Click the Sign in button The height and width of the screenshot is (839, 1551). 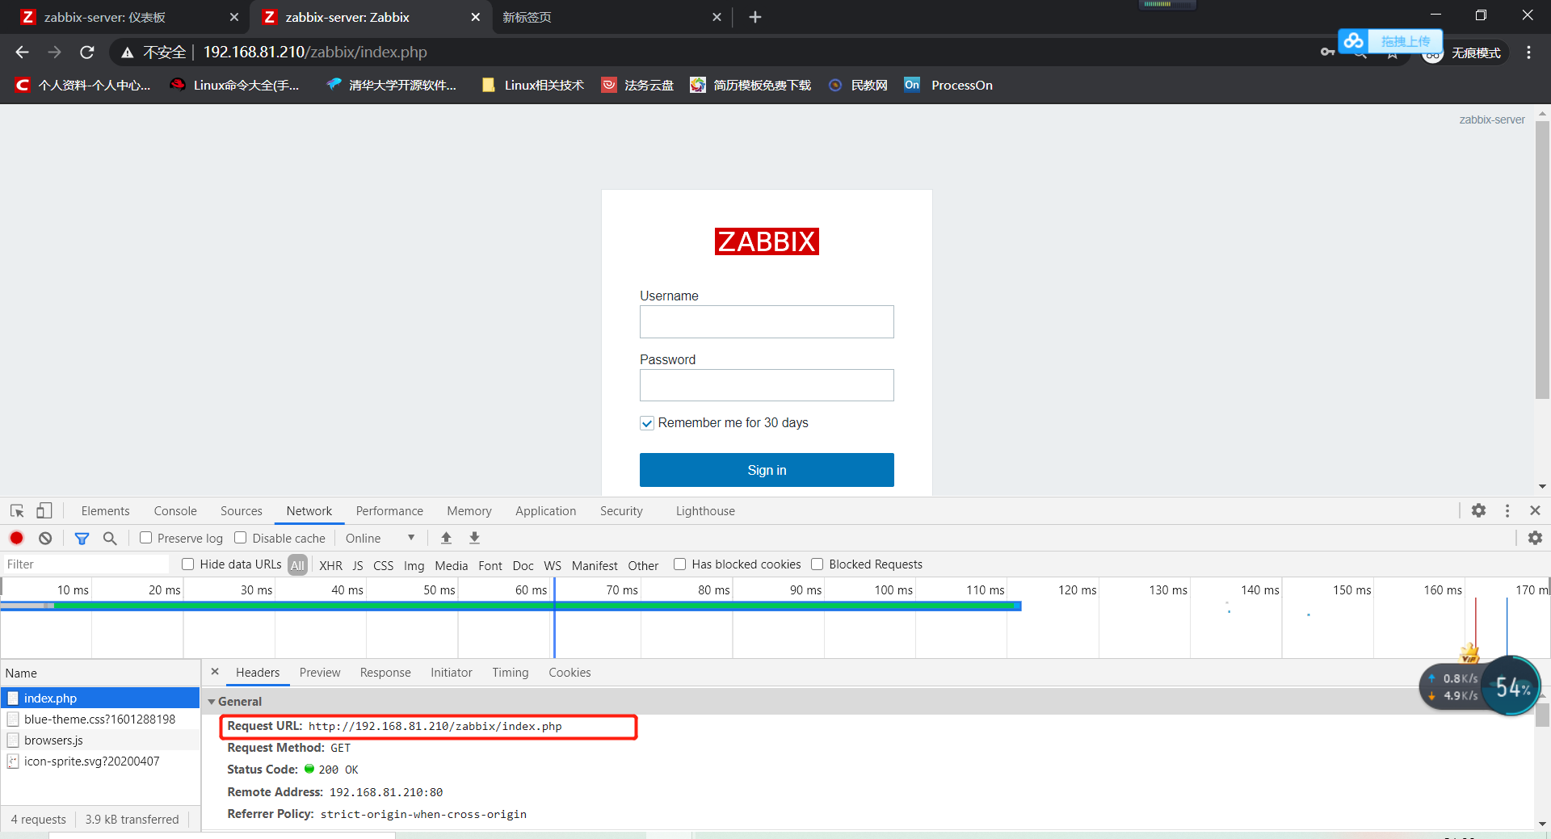pyautogui.click(x=767, y=470)
